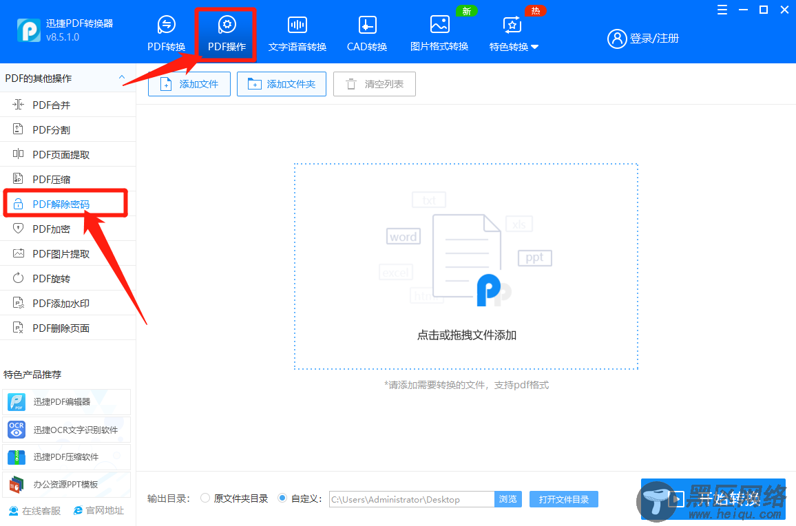Click the CAD转换 icon

[367, 25]
